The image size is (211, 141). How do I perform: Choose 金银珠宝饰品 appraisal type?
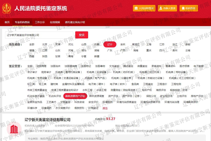pyautogui.click(x=35, y=102)
